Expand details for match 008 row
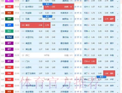122x93 pixels. (x=118, y=13)
